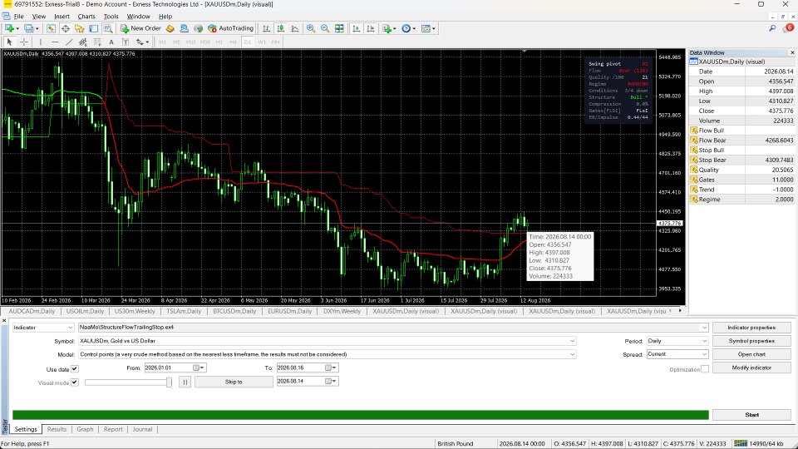798x449 pixels.
Task: Switch to the Journal tab
Action: [142, 429]
